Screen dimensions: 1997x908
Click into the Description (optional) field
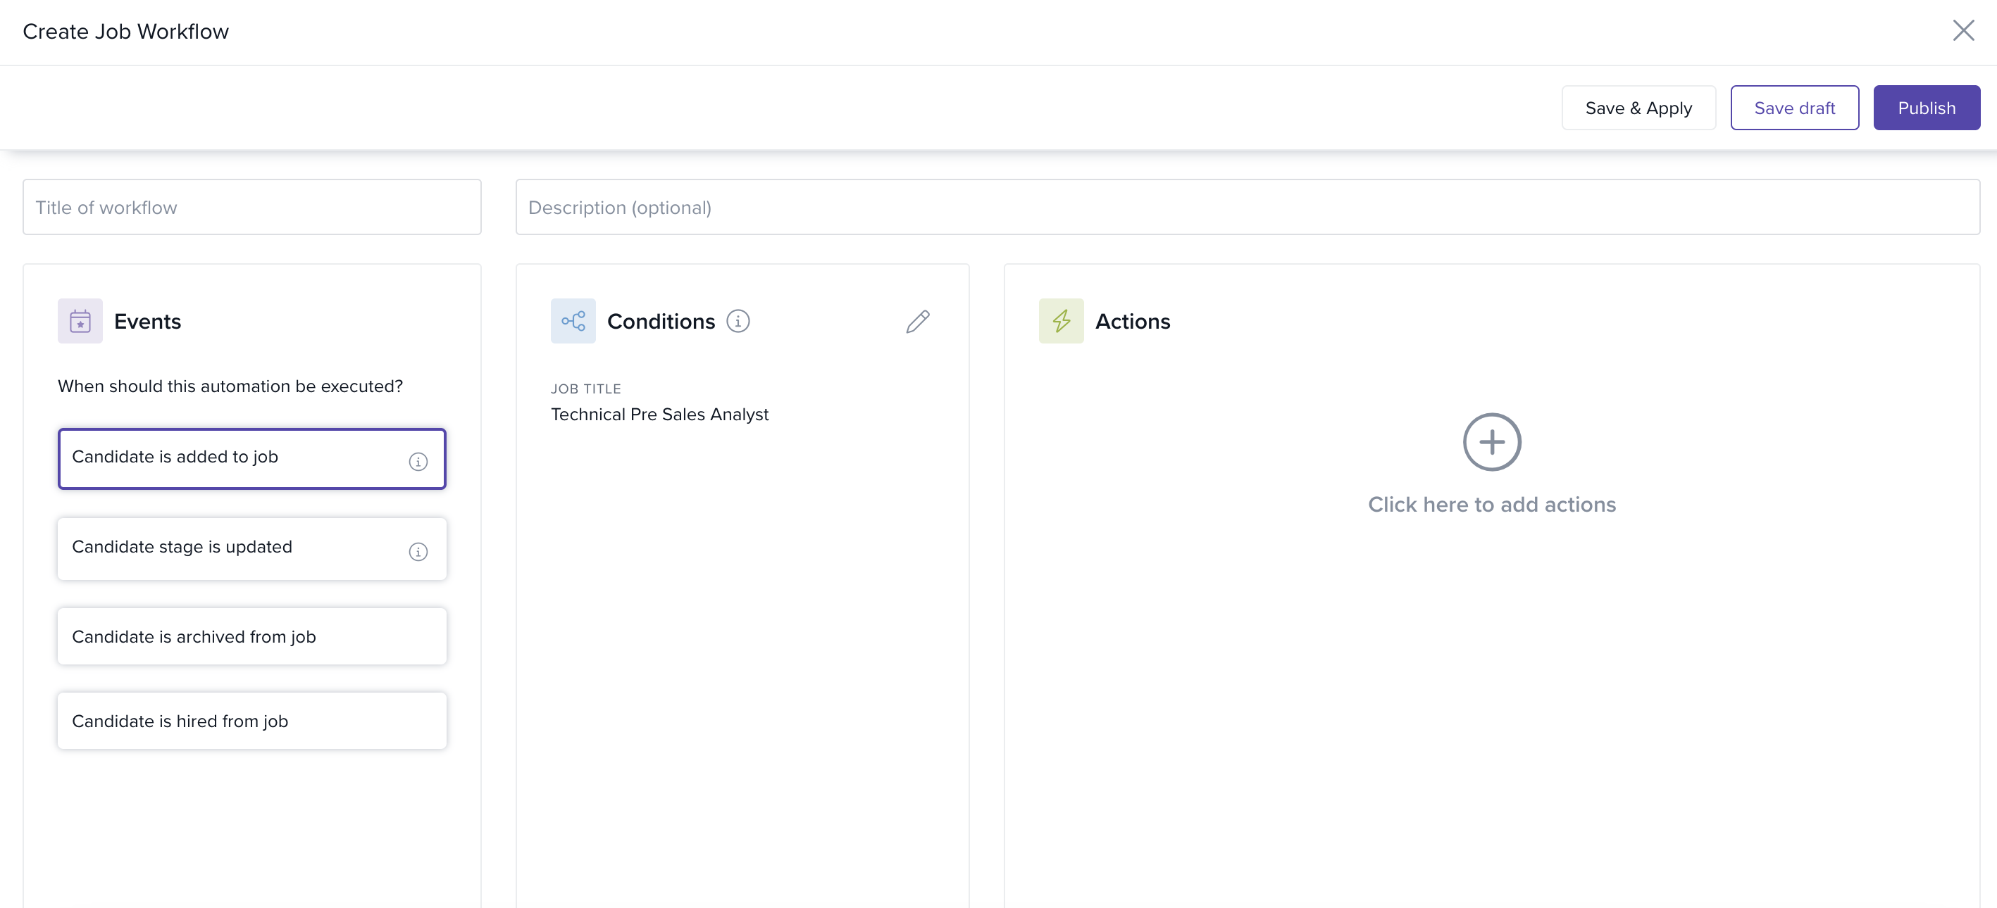(x=1247, y=207)
